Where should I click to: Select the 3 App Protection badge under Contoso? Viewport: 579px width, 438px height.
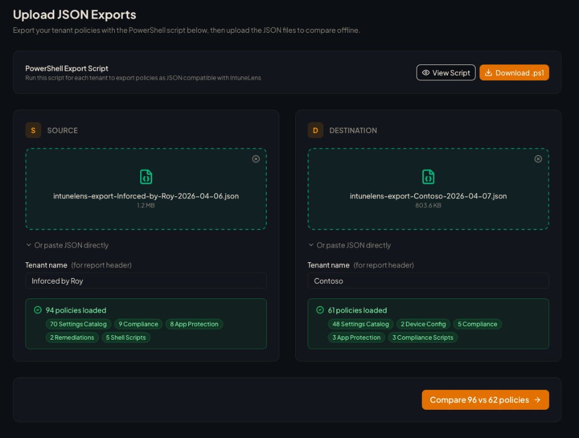click(x=356, y=337)
